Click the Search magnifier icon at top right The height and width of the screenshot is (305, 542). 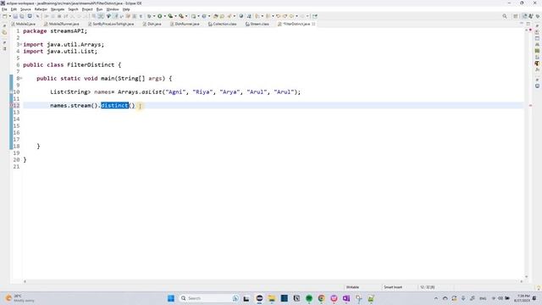[505, 16]
